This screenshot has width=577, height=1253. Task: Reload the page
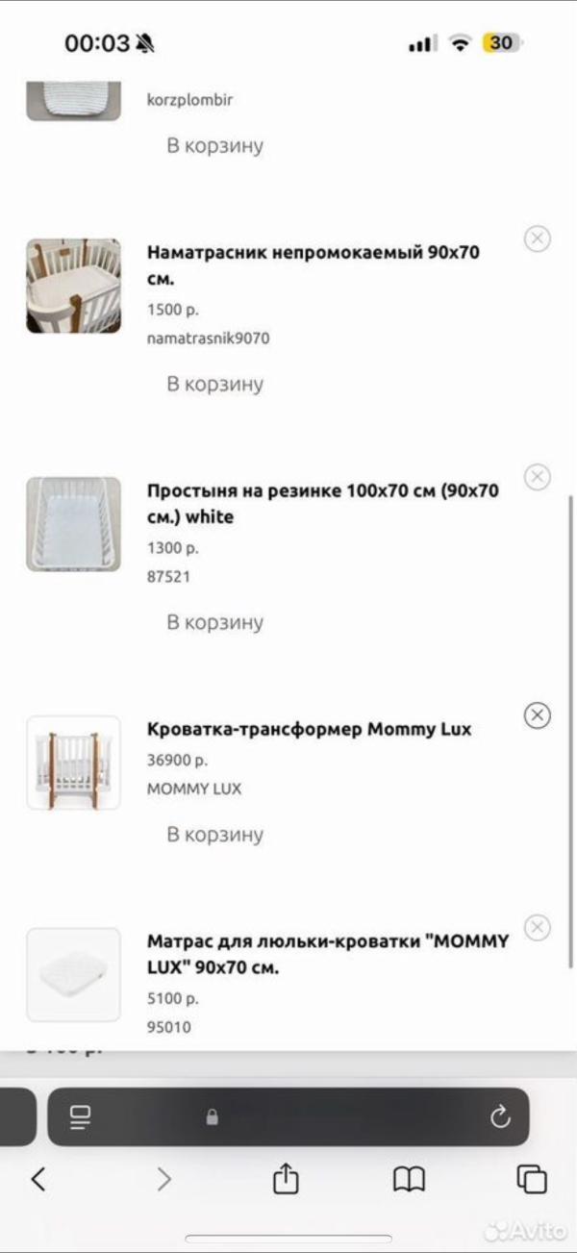[499, 1116]
